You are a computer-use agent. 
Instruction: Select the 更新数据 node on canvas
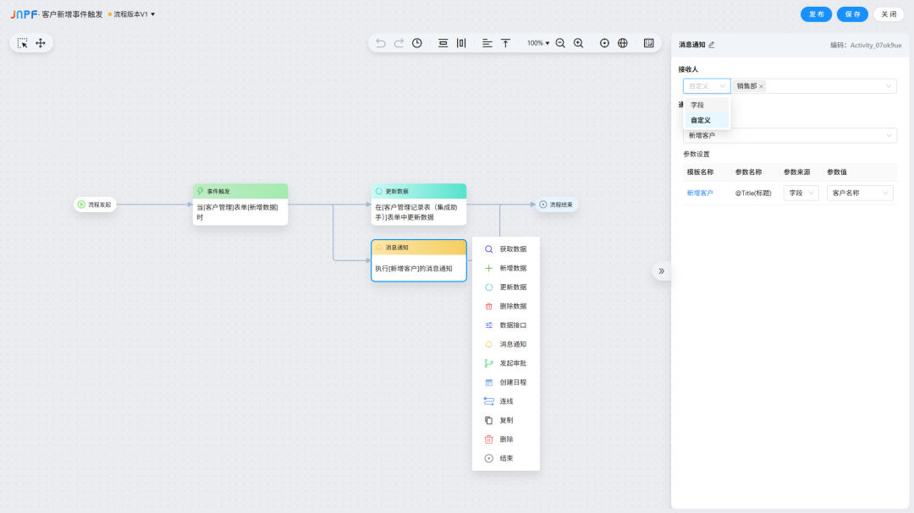click(x=419, y=205)
